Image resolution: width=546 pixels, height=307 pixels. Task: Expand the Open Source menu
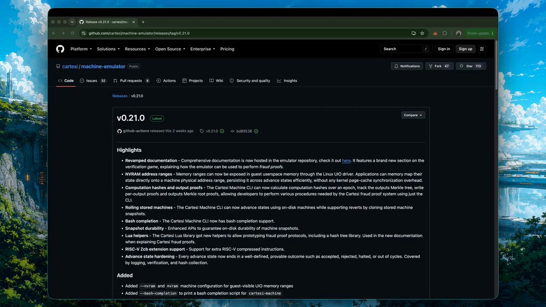[x=170, y=49]
